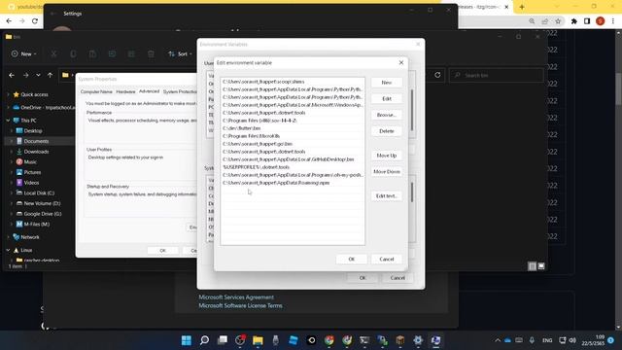Screen dimensions: 622x350
Task: Open recent locations chevron in File Explorer
Action: [38, 75]
